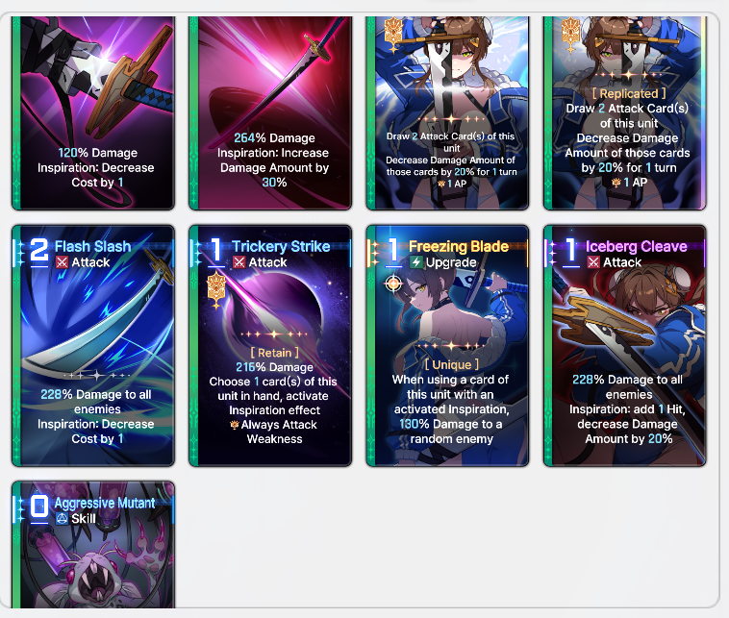Click the gold emblem on the Draw 2 Attack card
This screenshot has height=618, width=729.
393,36
